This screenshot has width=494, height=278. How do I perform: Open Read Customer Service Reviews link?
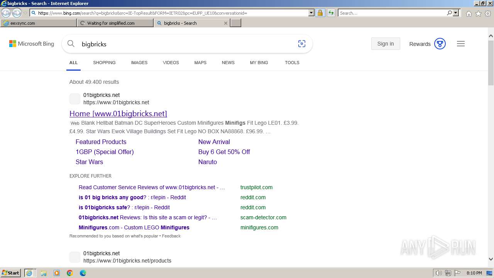tap(152, 187)
